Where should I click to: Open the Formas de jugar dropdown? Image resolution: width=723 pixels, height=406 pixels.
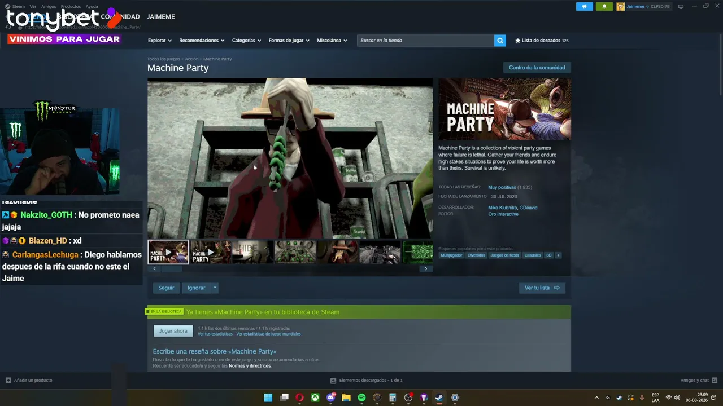pos(289,41)
